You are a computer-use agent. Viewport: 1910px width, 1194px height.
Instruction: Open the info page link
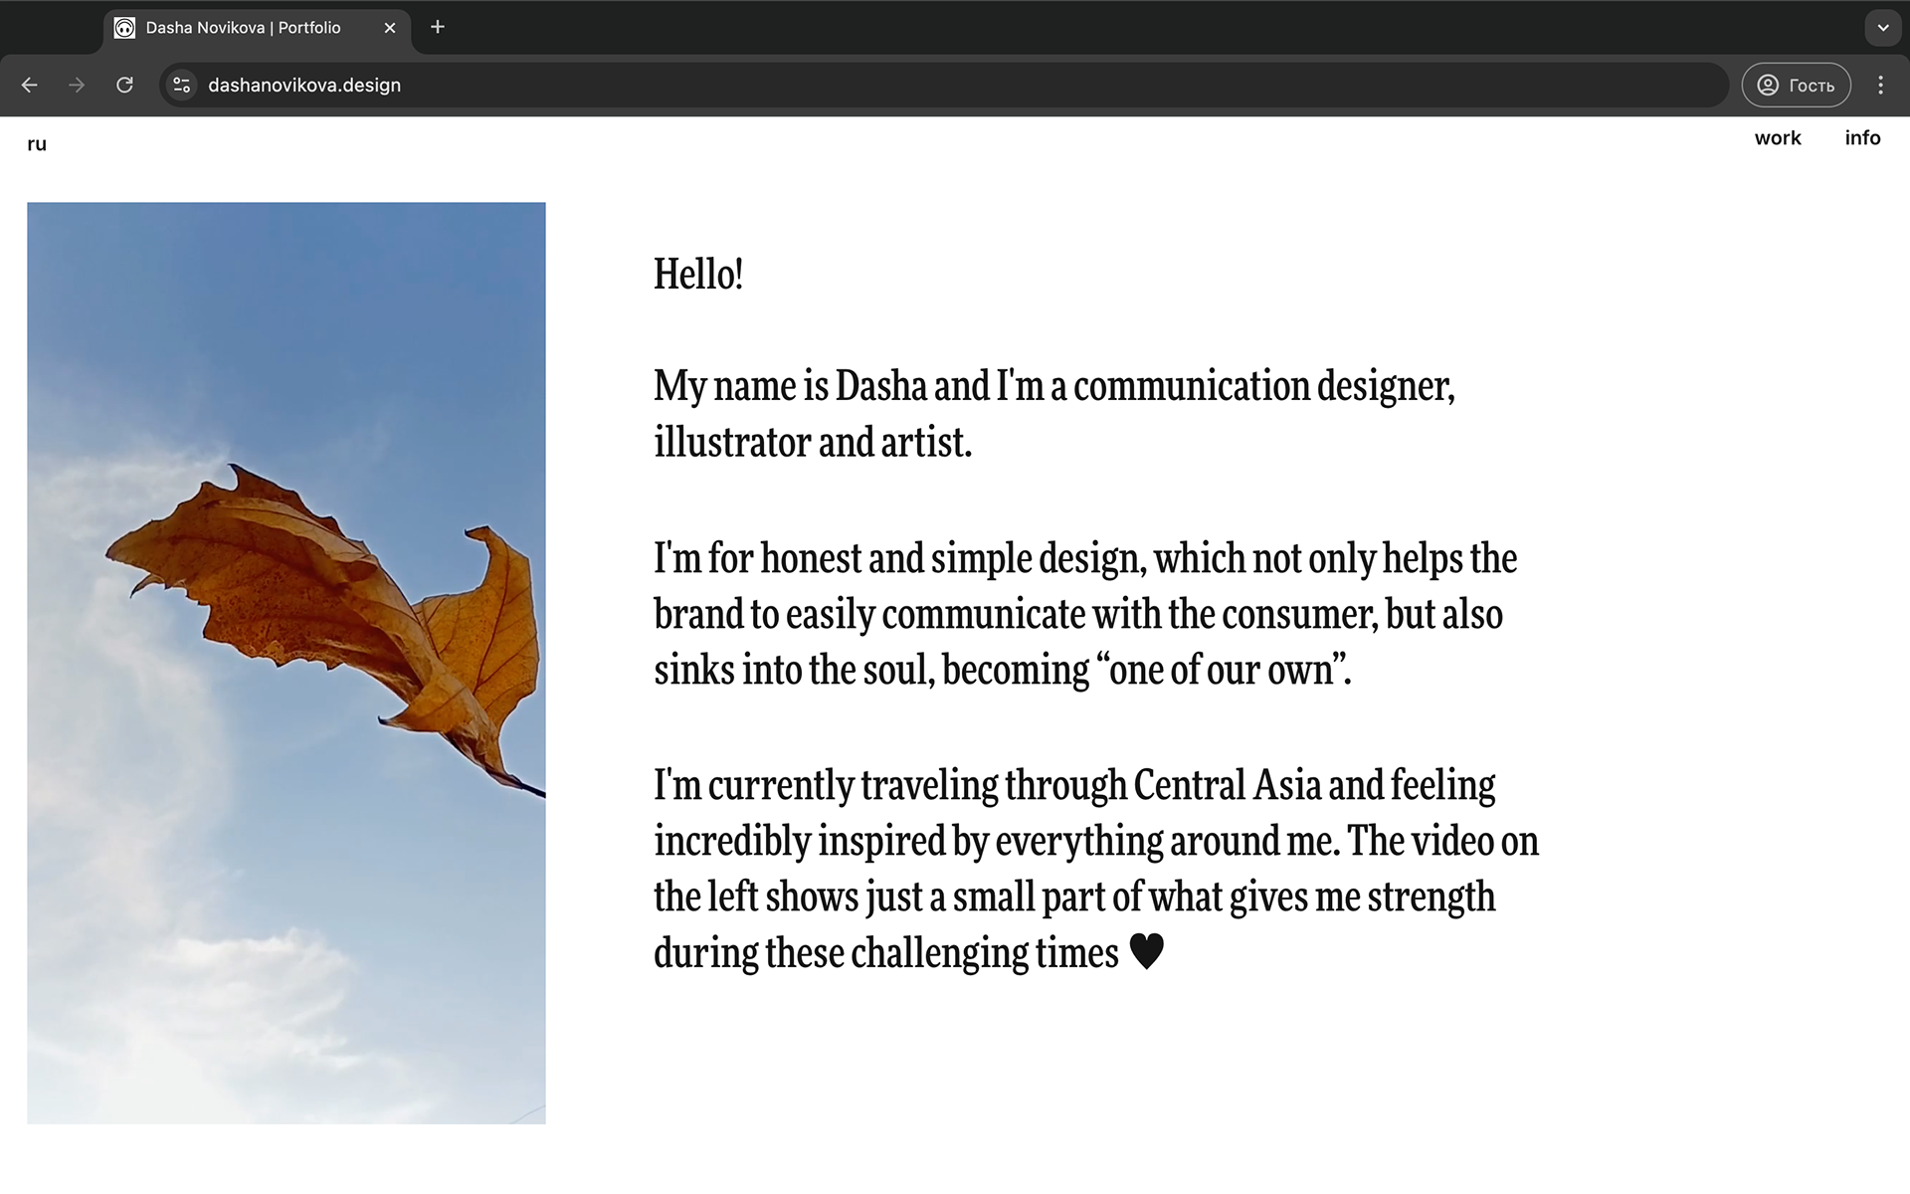point(1862,138)
